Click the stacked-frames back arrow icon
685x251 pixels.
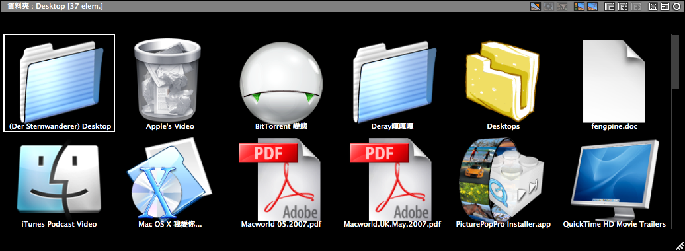coord(623,6)
